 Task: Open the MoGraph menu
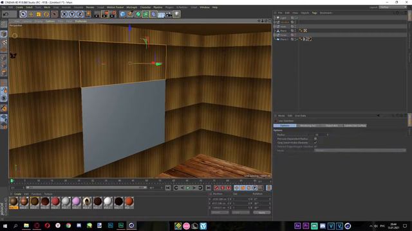[x=131, y=7]
